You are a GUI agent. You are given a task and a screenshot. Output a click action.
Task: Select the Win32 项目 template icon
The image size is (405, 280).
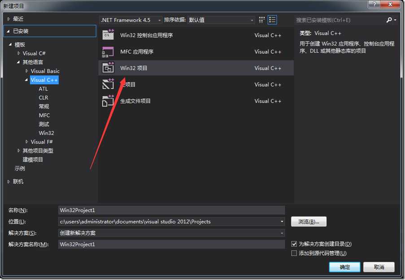coord(108,68)
